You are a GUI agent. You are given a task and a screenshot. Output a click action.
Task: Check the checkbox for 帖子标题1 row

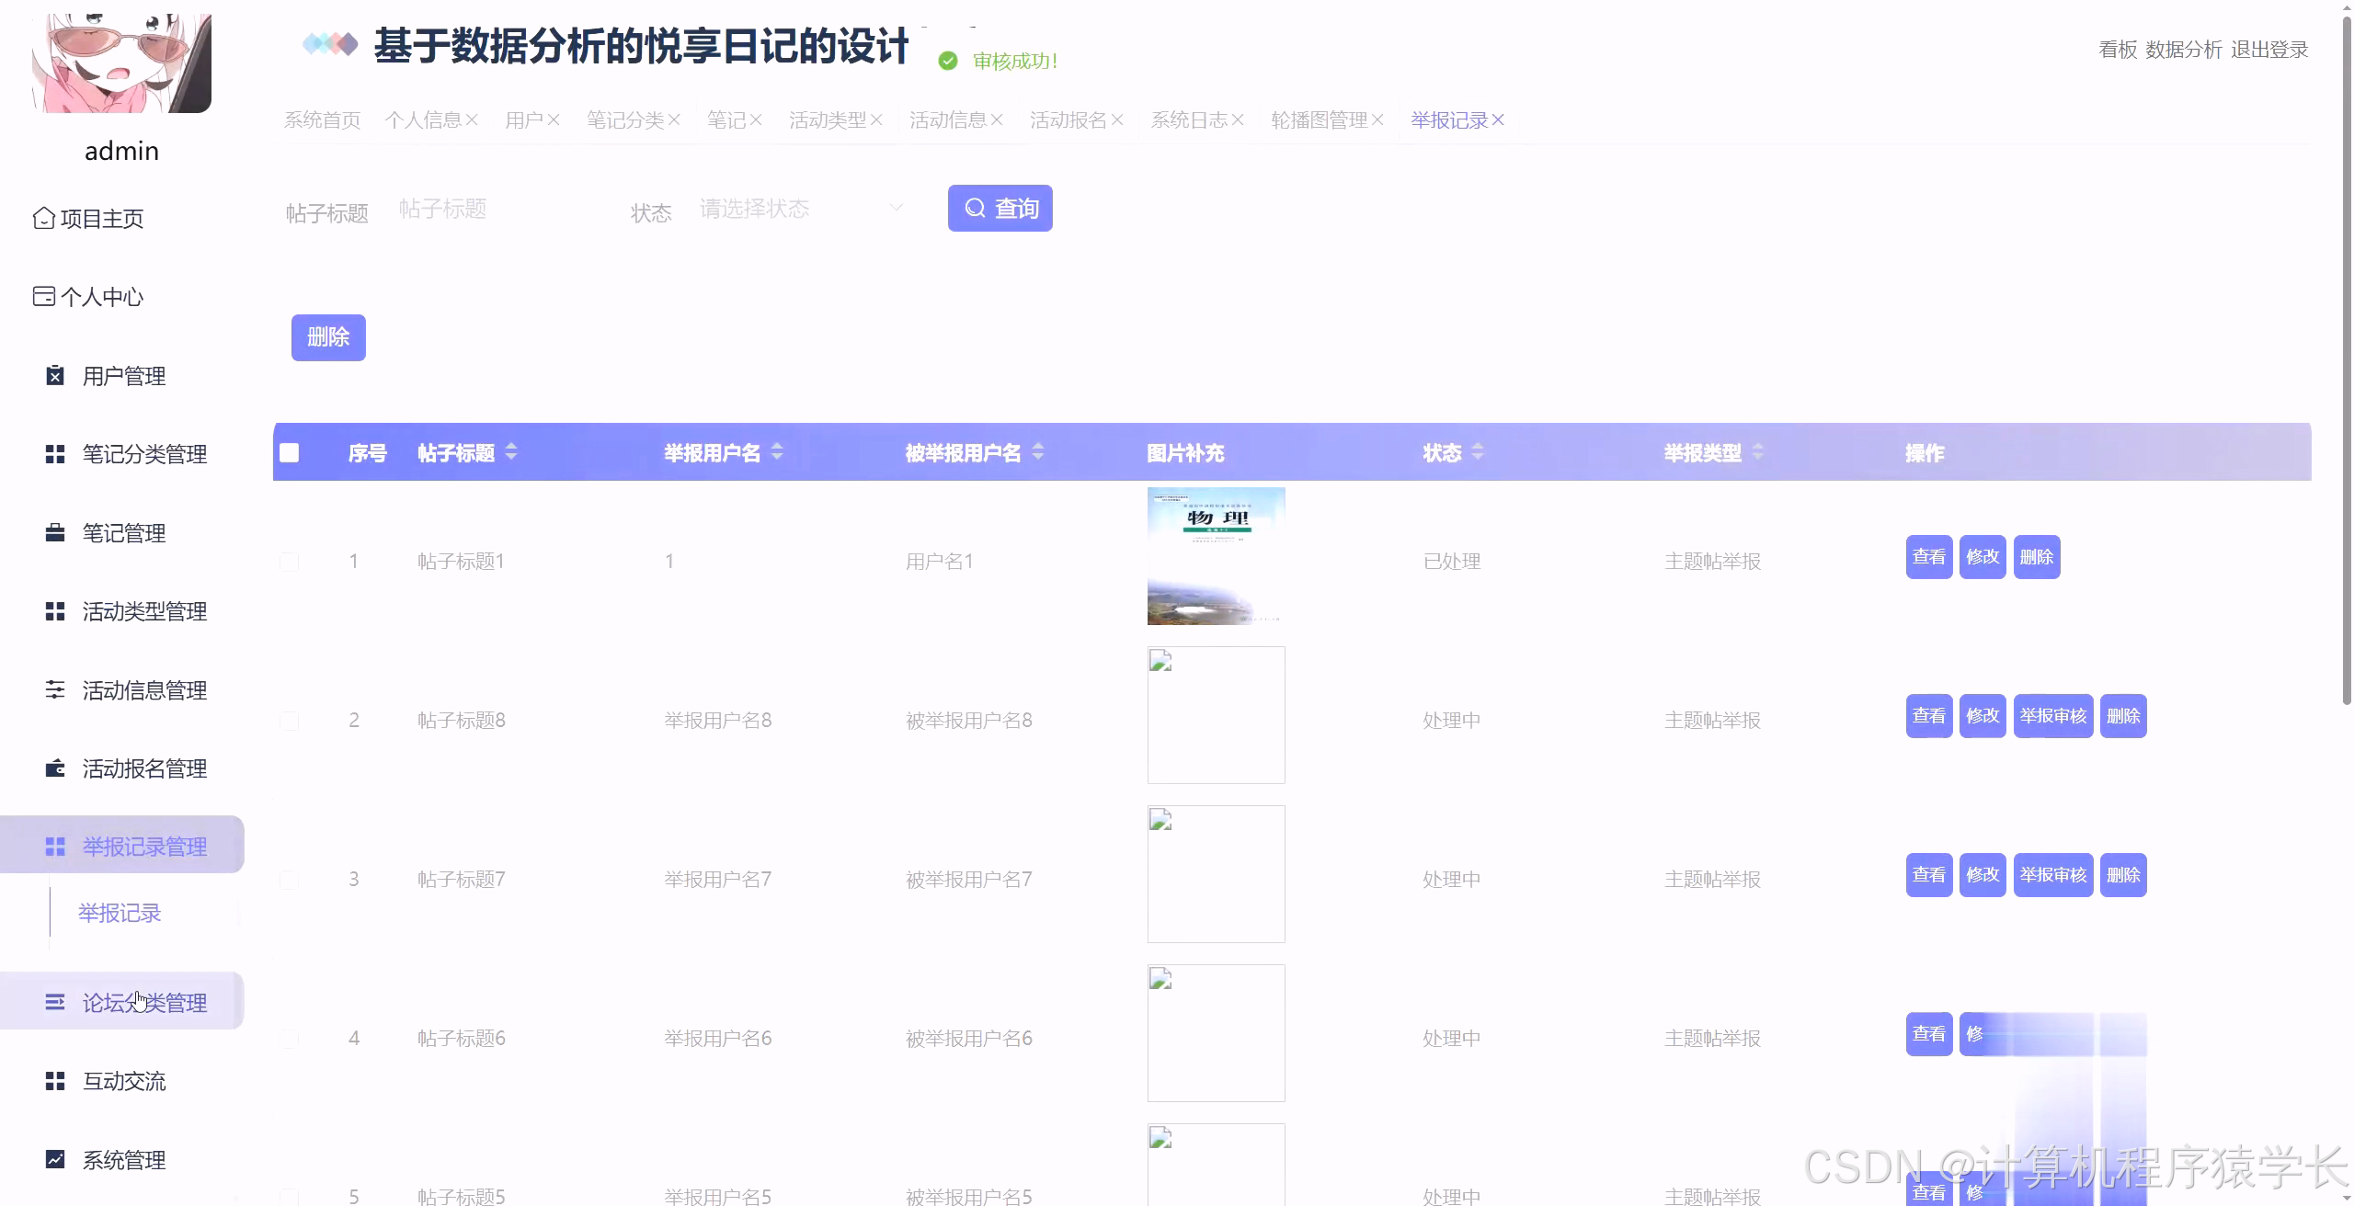(x=289, y=561)
